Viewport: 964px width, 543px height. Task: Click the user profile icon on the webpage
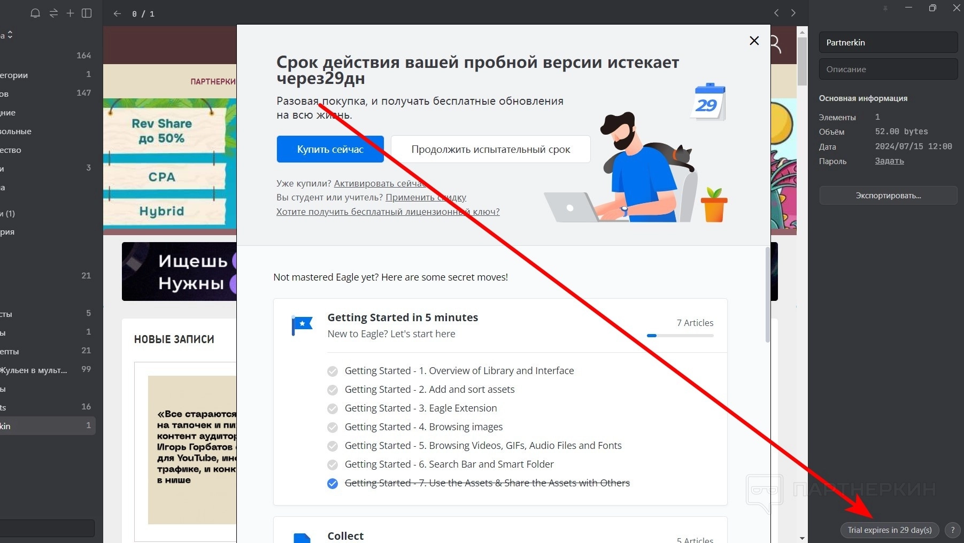tap(776, 44)
